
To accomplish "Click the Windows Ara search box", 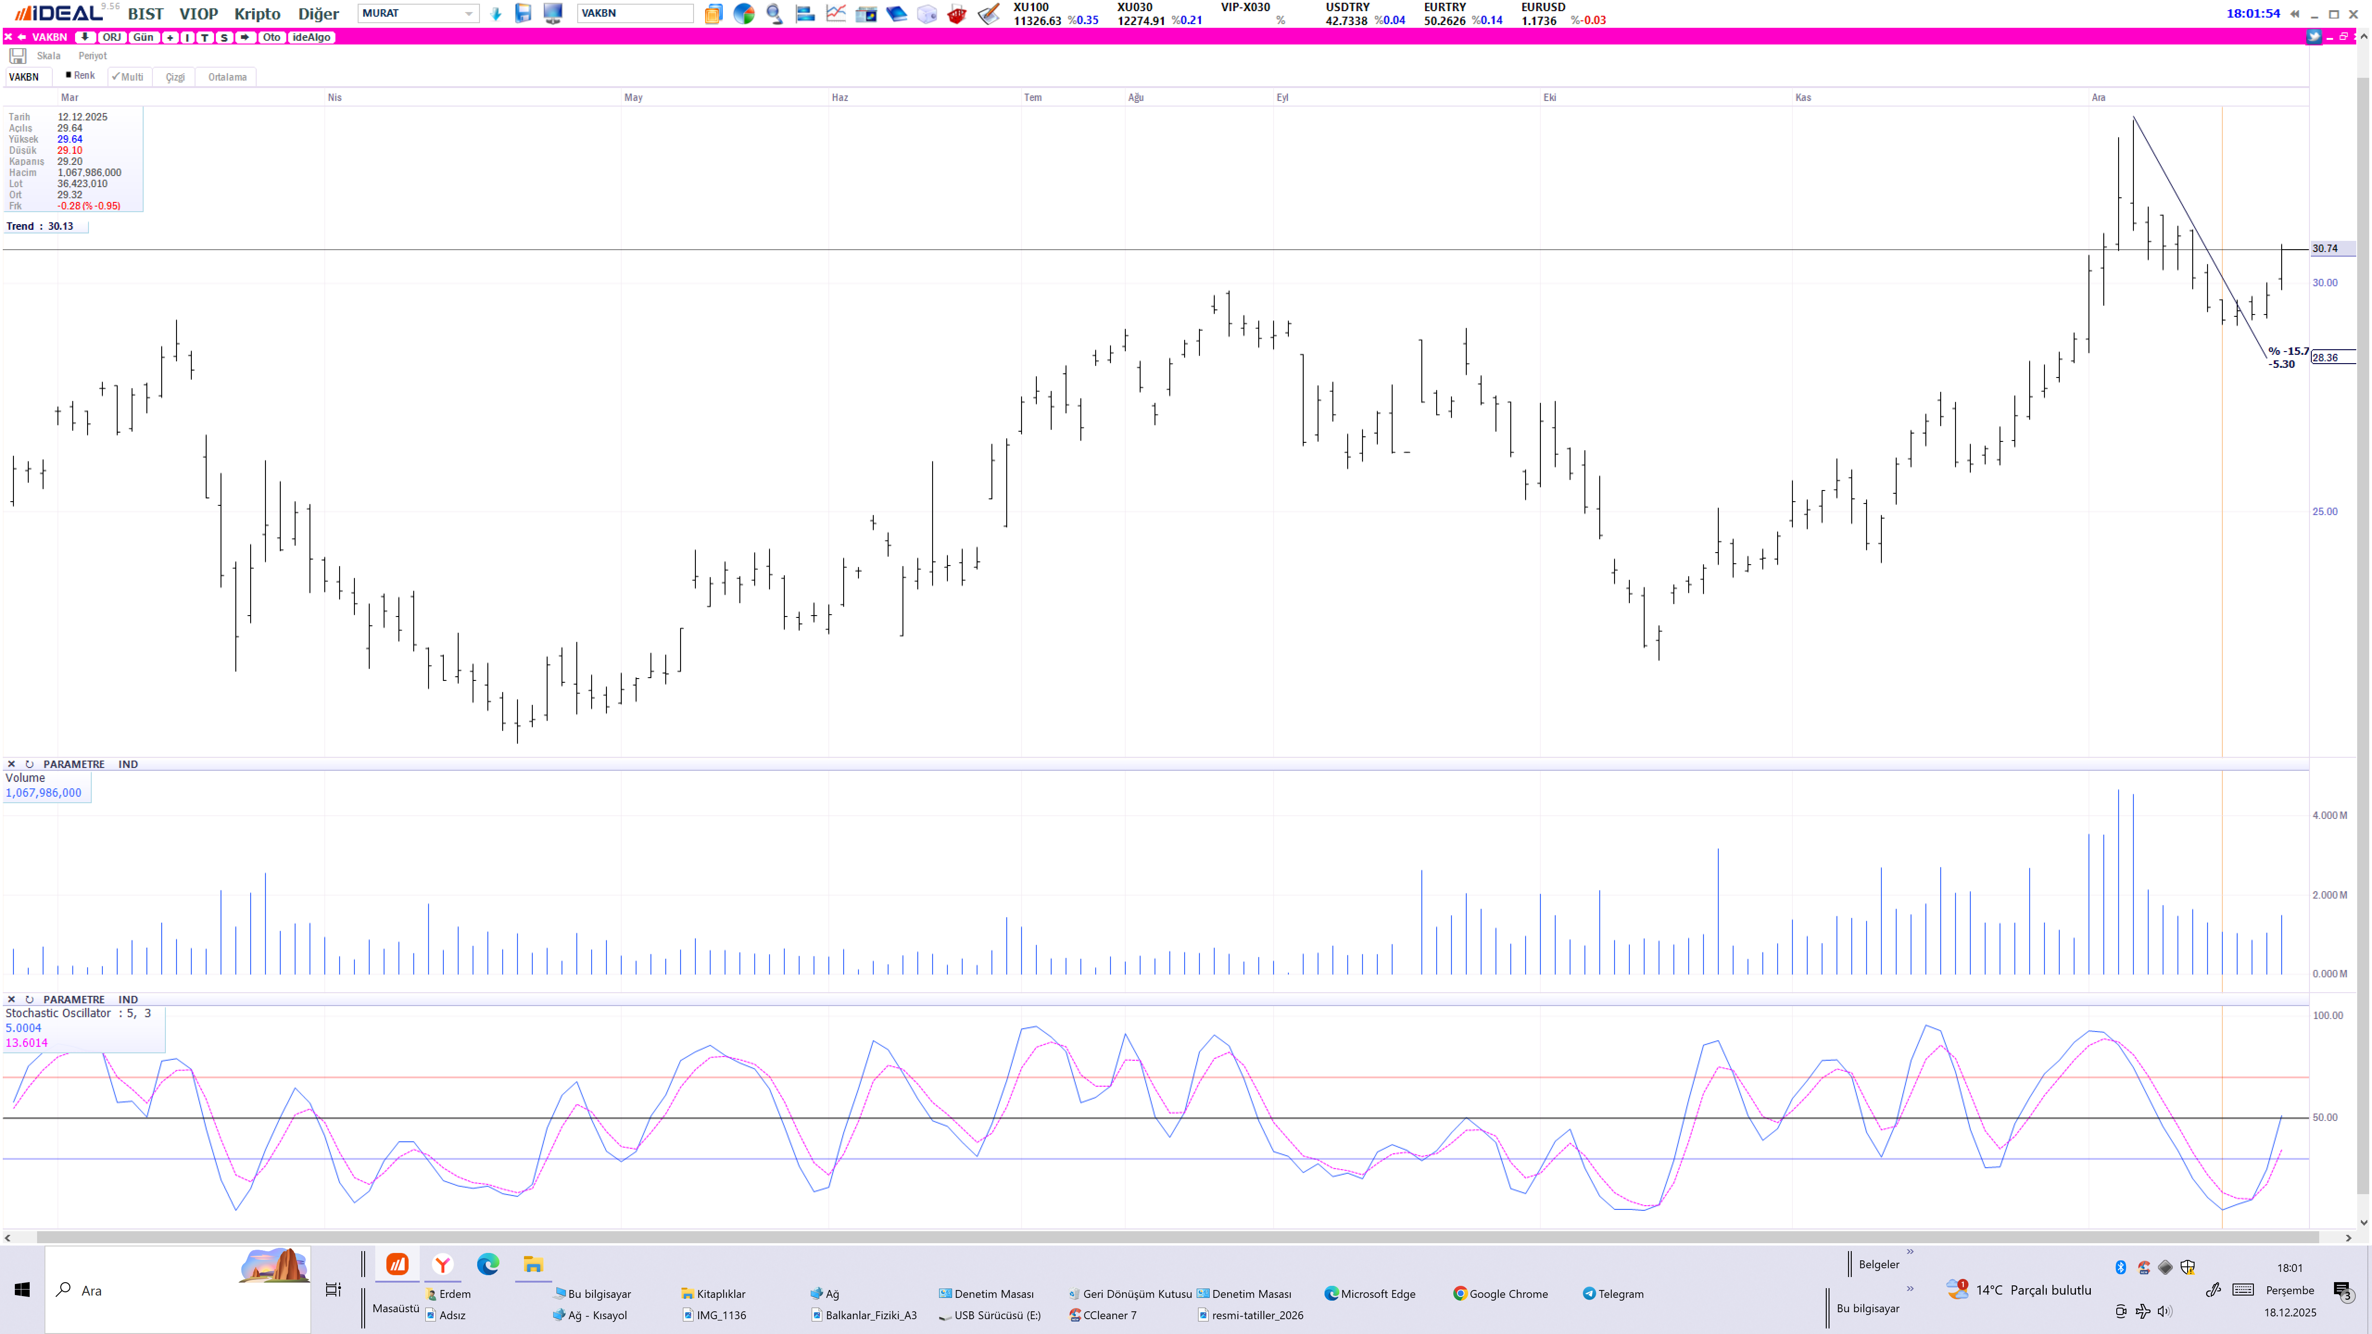I will [178, 1290].
